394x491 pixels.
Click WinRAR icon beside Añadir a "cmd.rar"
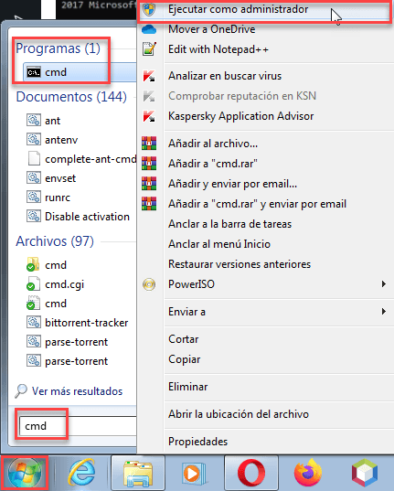(149, 164)
